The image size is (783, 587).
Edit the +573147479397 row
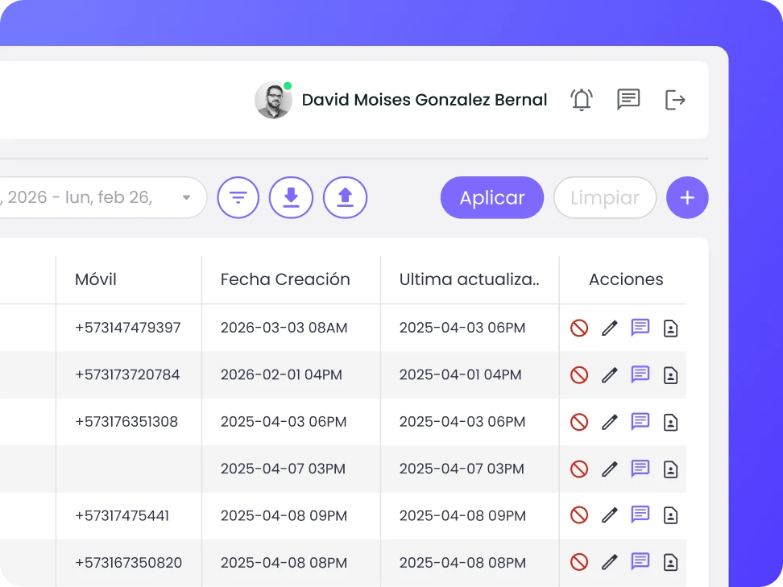click(x=610, y=328)
